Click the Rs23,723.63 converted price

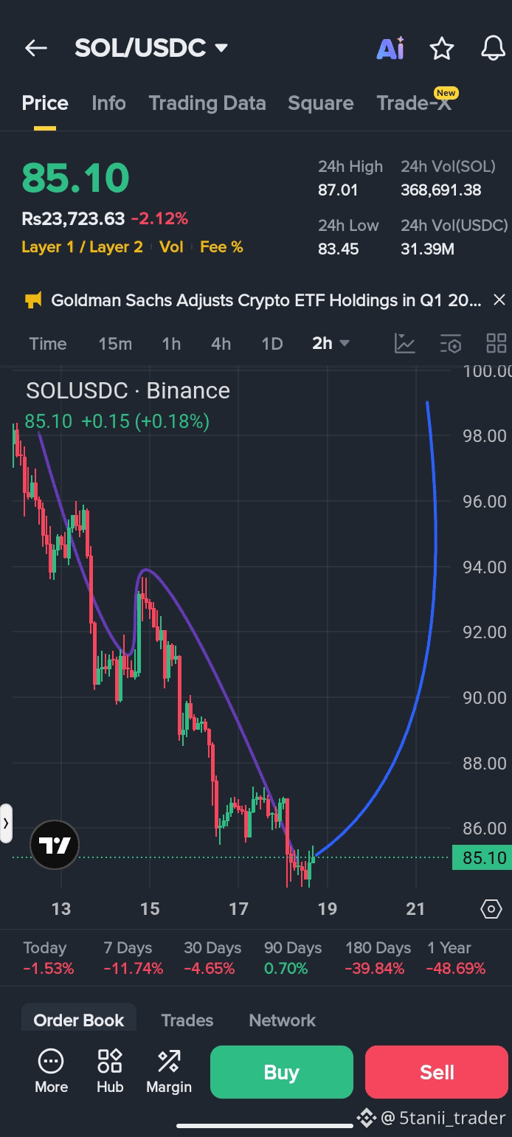(73, 218)
